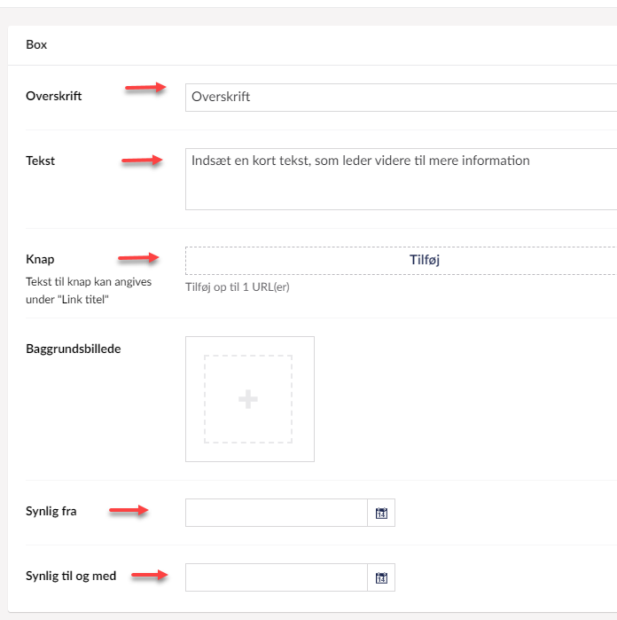
Task: Click the Synlig fra label
Action: click(51, 512)
